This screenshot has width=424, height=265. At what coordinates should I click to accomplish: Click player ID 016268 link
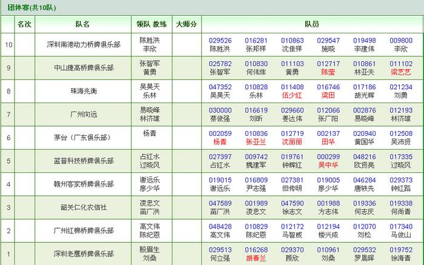256,250
